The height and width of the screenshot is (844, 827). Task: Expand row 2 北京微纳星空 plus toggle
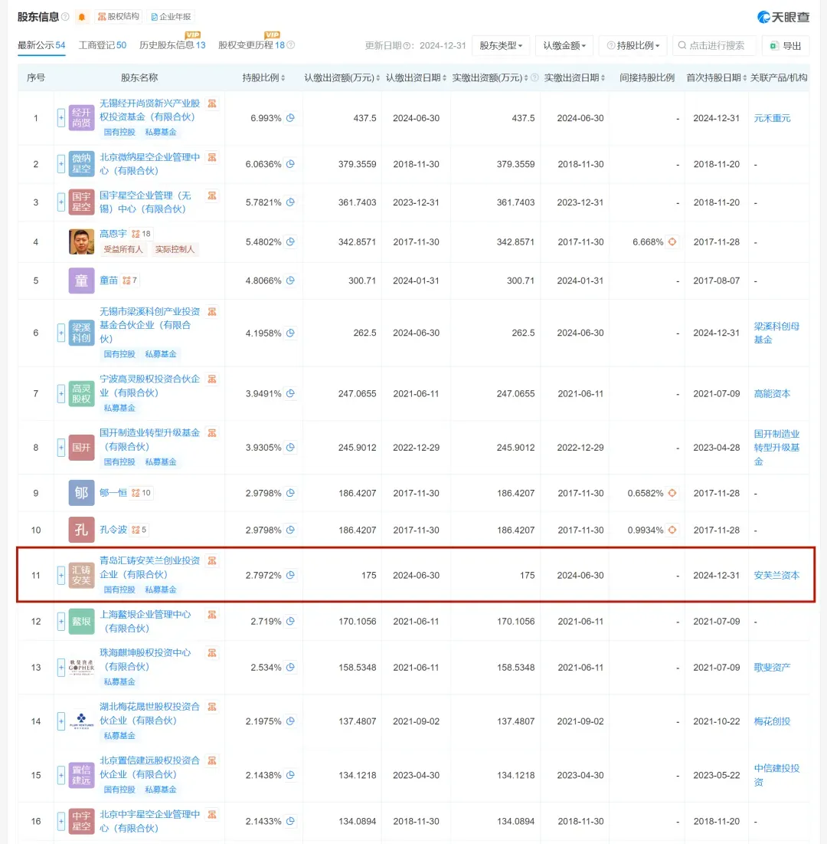click(x=61, y=163)
